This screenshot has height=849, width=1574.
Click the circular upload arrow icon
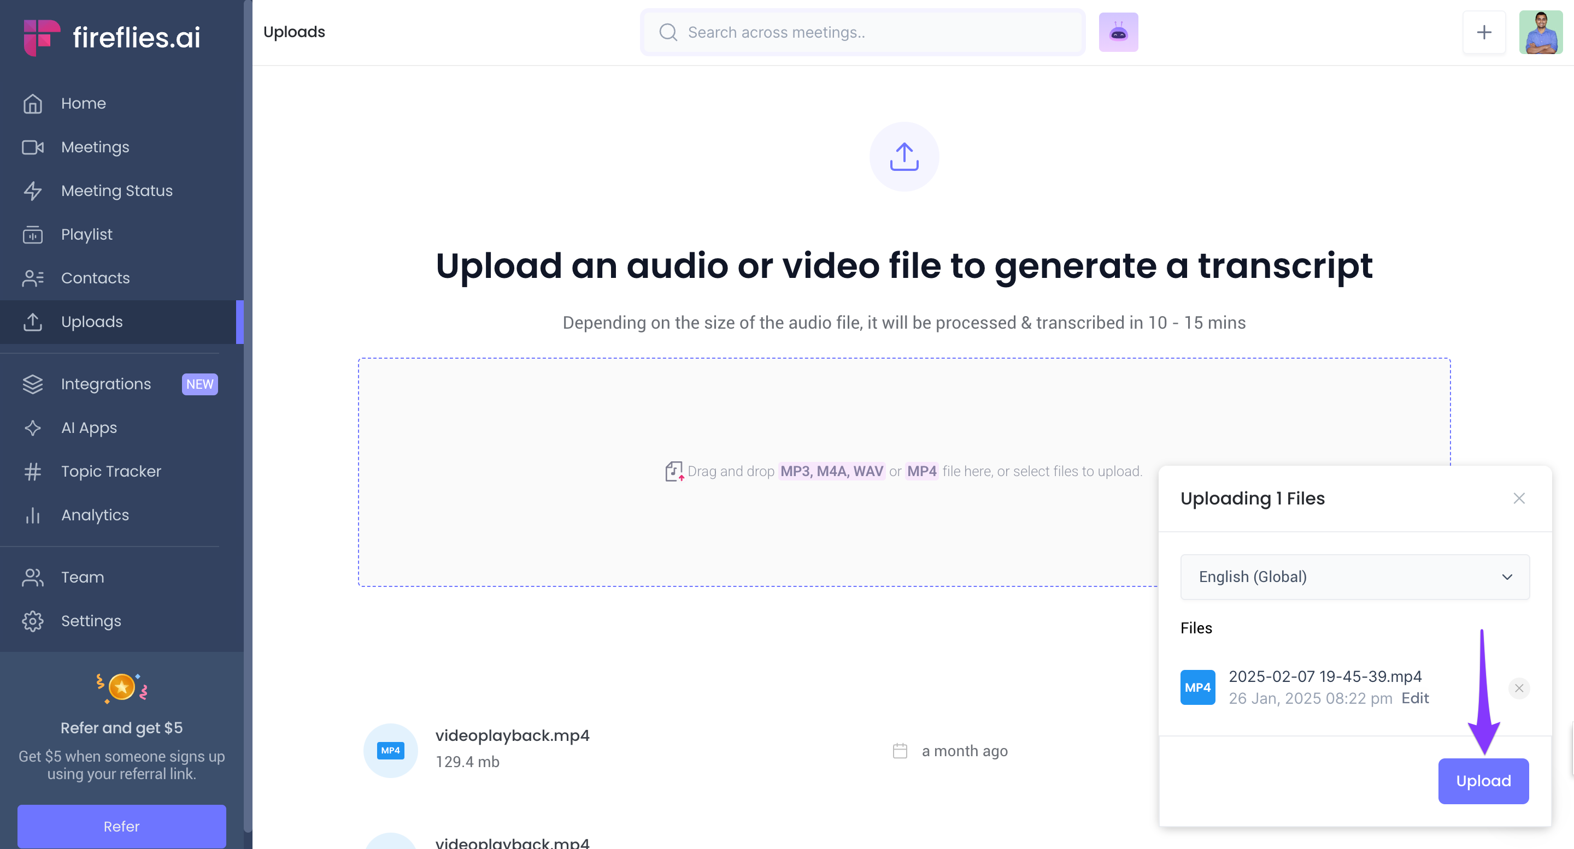click(904, 157)
